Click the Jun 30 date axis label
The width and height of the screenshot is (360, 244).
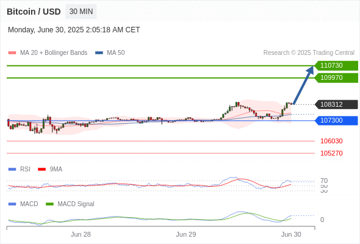tap(291, 234)
